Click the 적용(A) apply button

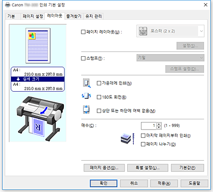(164, 183)
